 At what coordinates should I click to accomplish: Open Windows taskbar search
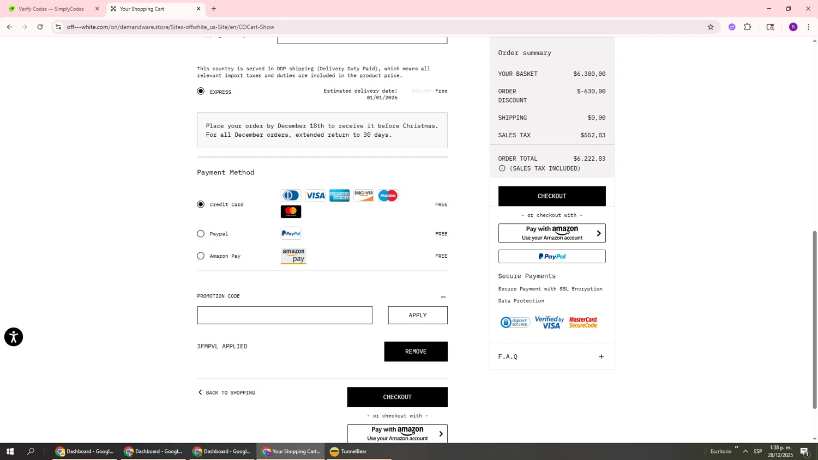pos(31,451)
